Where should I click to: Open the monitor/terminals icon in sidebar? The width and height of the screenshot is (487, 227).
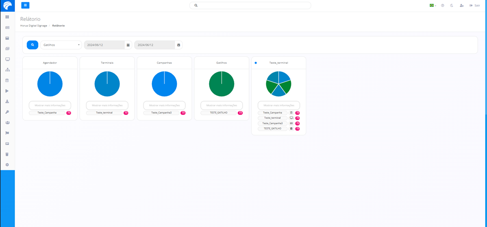(7, 59)
